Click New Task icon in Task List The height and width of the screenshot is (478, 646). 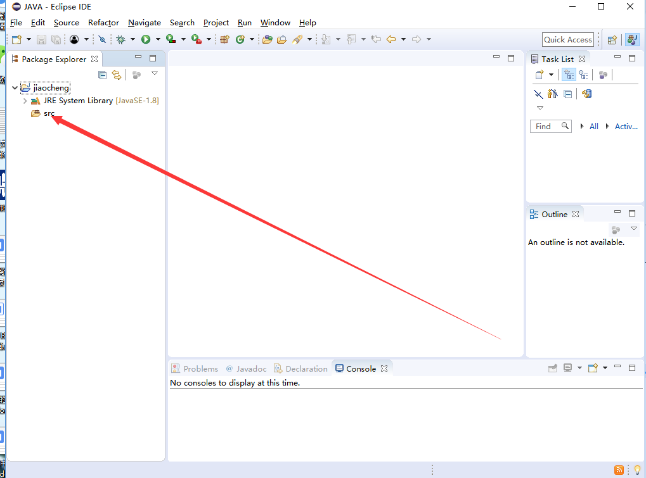(539, 75)
